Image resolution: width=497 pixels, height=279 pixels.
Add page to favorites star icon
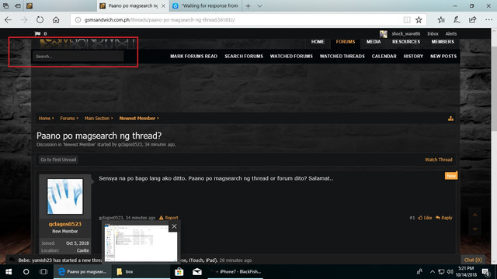point(419,20)
